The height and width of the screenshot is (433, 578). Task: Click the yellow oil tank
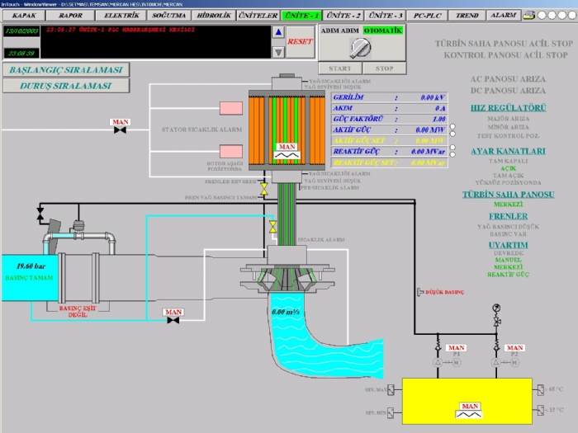(467, 401)
